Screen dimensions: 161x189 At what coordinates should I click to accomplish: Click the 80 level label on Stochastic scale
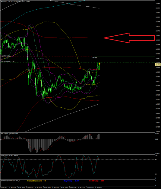156,160
